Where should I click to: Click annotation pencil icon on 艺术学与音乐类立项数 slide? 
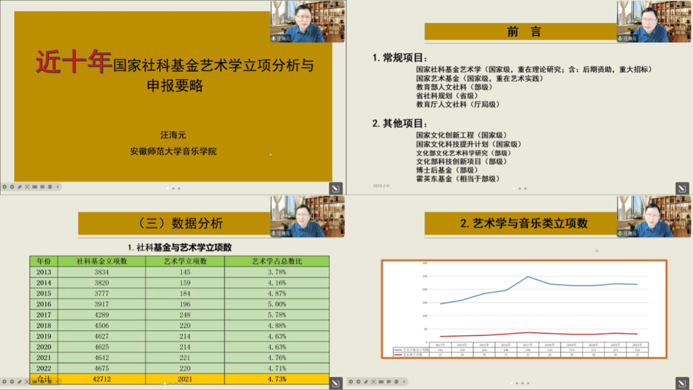(682, 382)
